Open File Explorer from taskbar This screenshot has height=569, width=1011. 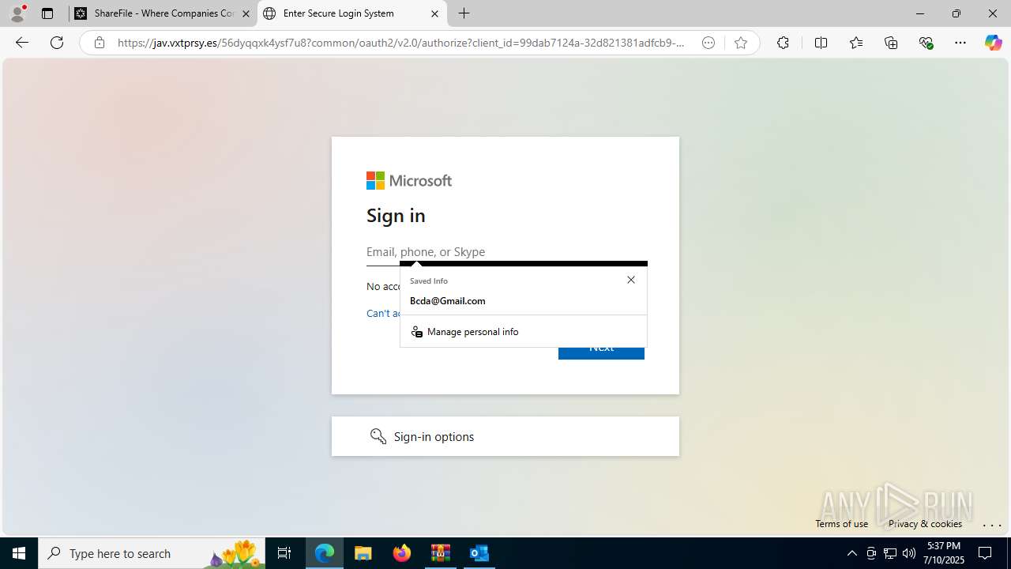click(363, 553)
